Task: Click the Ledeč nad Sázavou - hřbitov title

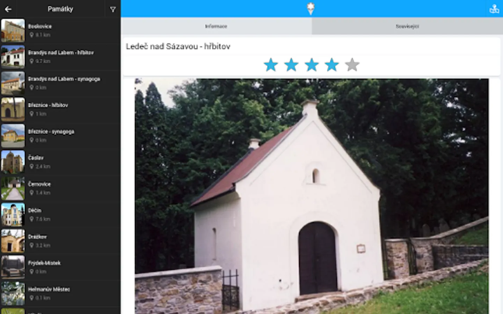Action: [178, 46]
